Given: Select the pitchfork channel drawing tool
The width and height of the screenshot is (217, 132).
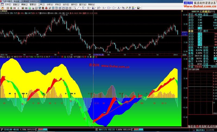Looking at the screenshot, I should tap(98, 8).
